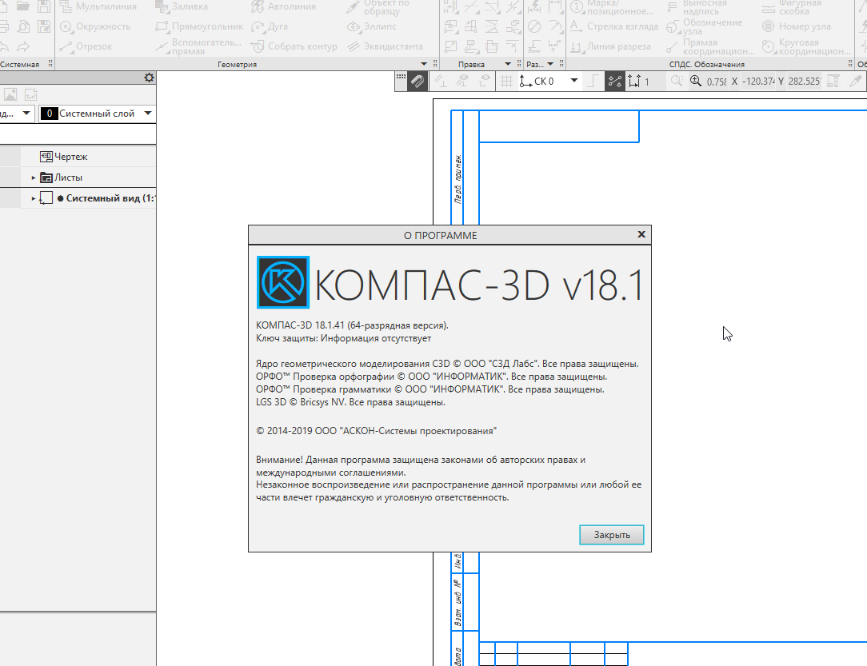Viewport: 867px width, 666px height.
Task: Select Чертеж in the document tree
Action: pos(70,157)
